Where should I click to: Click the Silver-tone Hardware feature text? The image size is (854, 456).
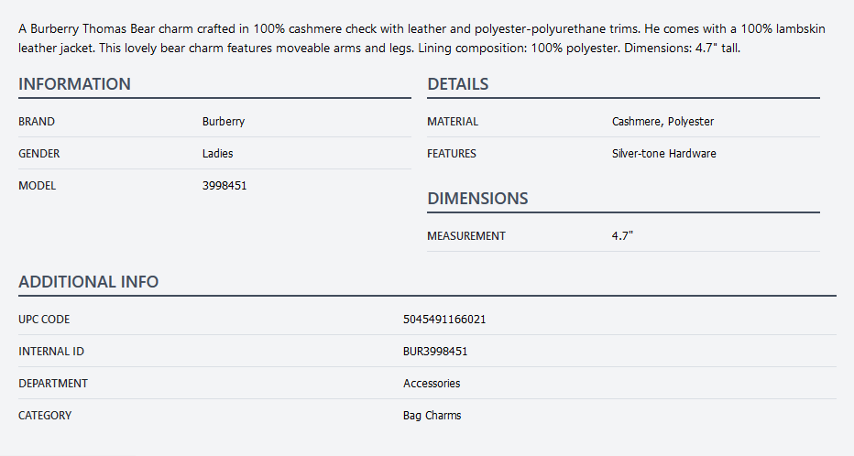663,153
